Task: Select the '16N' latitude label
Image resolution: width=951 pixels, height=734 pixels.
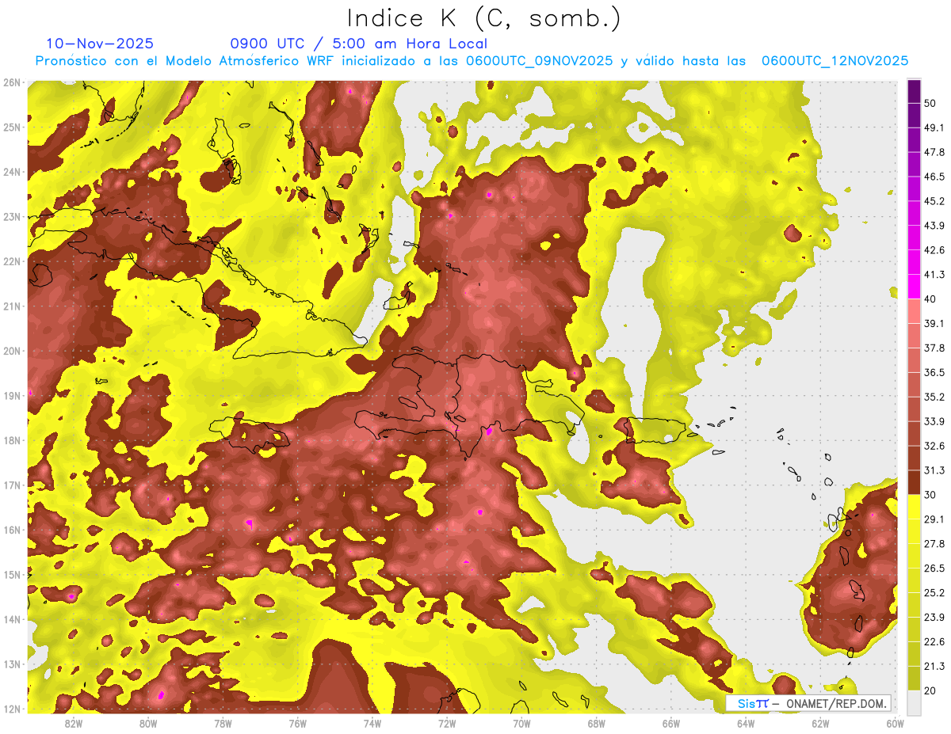Action: [x=12, y=530]
